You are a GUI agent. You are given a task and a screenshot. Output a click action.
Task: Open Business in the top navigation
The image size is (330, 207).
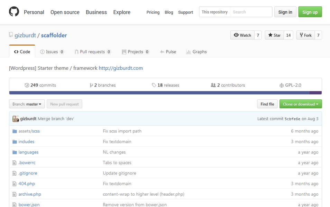[96, 12]
